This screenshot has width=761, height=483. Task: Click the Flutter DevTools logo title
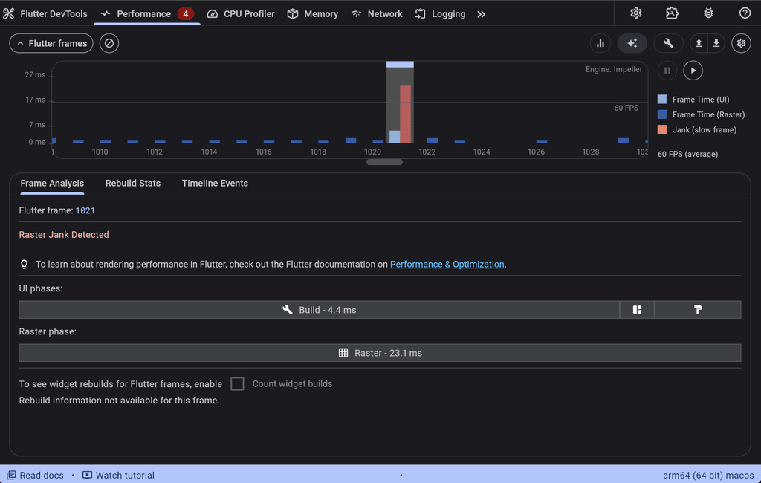click(x=45, y=13)
